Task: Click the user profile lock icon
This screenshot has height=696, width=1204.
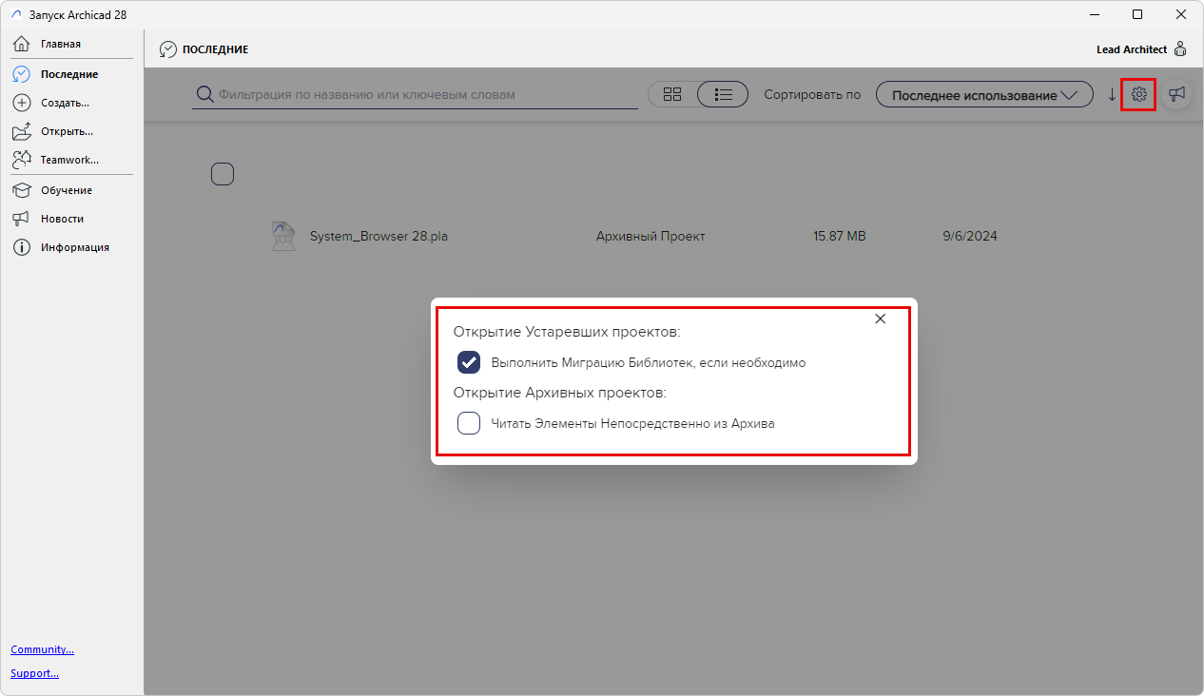Action: (x=1180, y=48)
